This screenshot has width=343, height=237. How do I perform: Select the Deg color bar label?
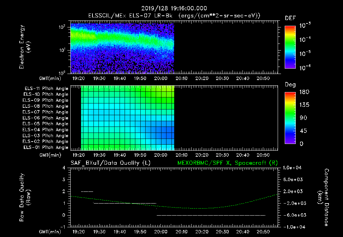[290, 85]
